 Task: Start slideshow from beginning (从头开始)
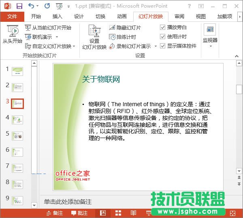13,34
